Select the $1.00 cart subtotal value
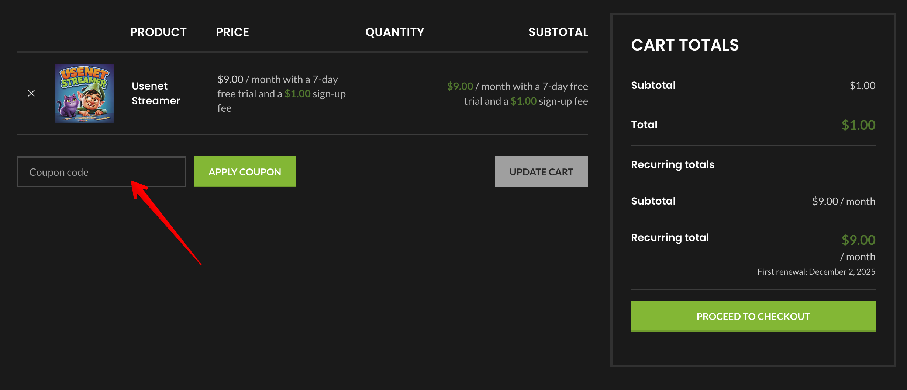The width and height of the screenshot is (907, 390). [862, 86]
